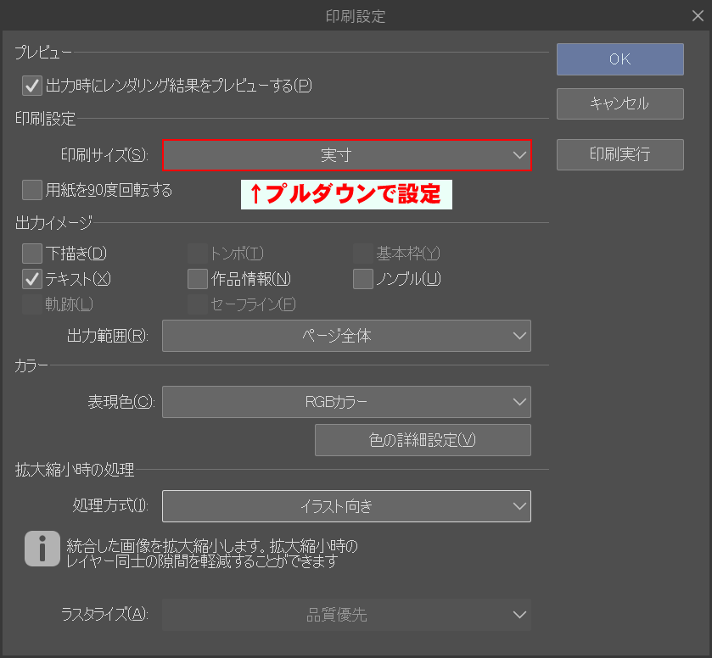This screenshot has height=658, width=712.
Task: Click the ラスタライズ(A) label
Action: click(105, 615)
